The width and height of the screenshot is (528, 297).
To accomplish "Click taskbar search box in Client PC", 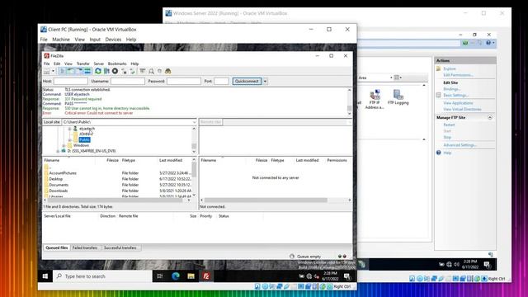I will [x=102, y=276].
